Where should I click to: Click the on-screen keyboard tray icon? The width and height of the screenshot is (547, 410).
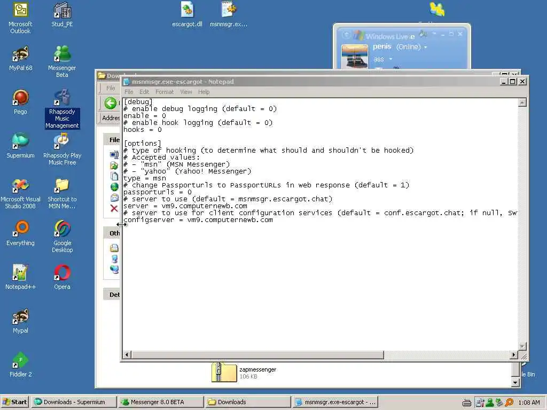(467, 403)
